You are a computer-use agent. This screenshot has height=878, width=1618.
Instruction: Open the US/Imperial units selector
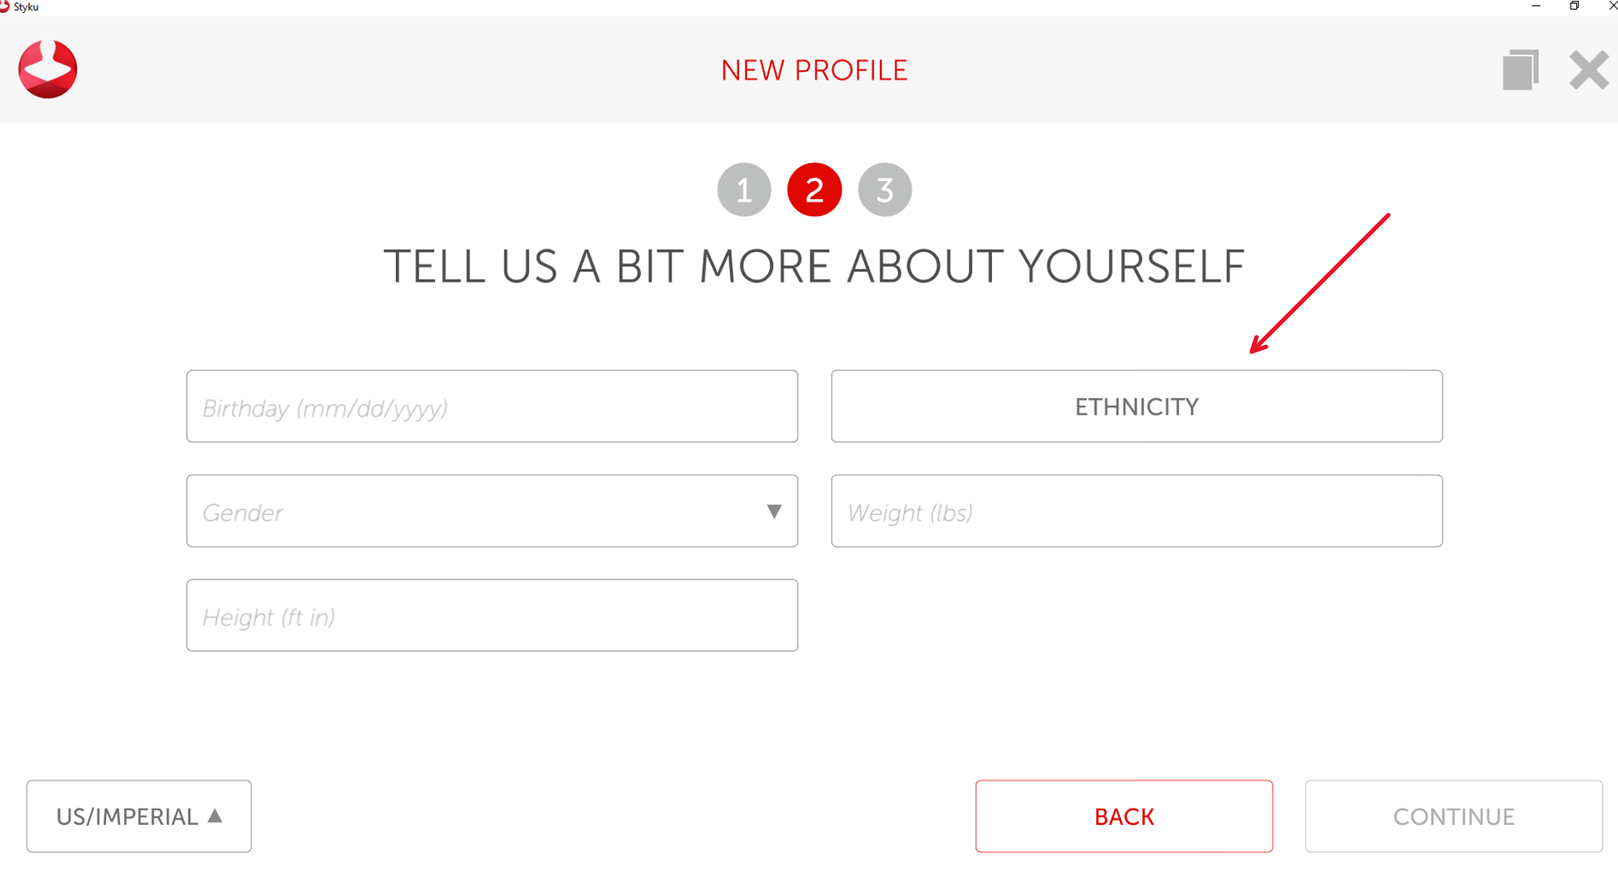click(139, 816)
